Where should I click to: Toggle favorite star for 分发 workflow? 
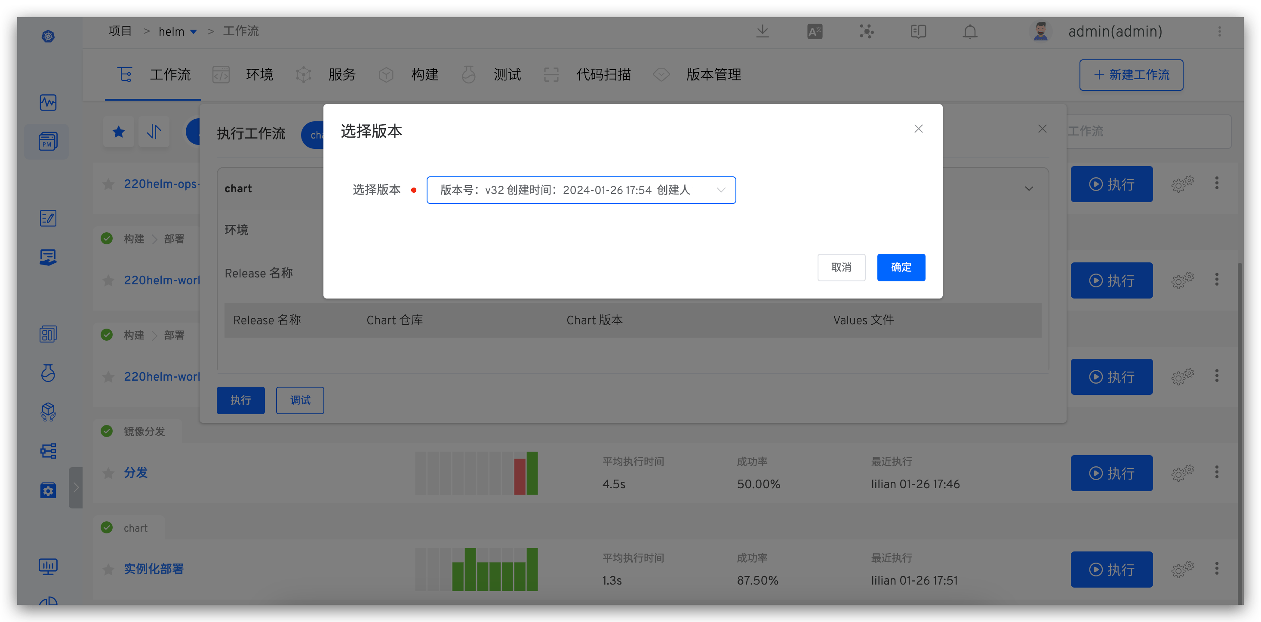pos(108,473)
